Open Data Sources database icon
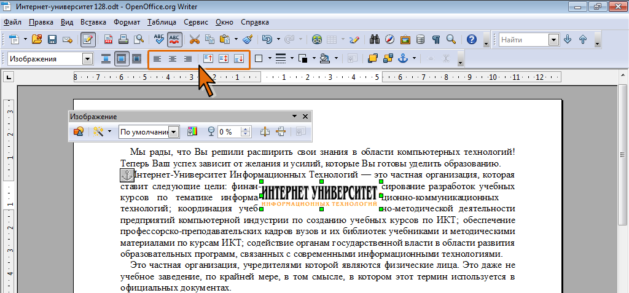Image resolution: width=629 pixels, height=293 pixels. [x=420, y=39]
